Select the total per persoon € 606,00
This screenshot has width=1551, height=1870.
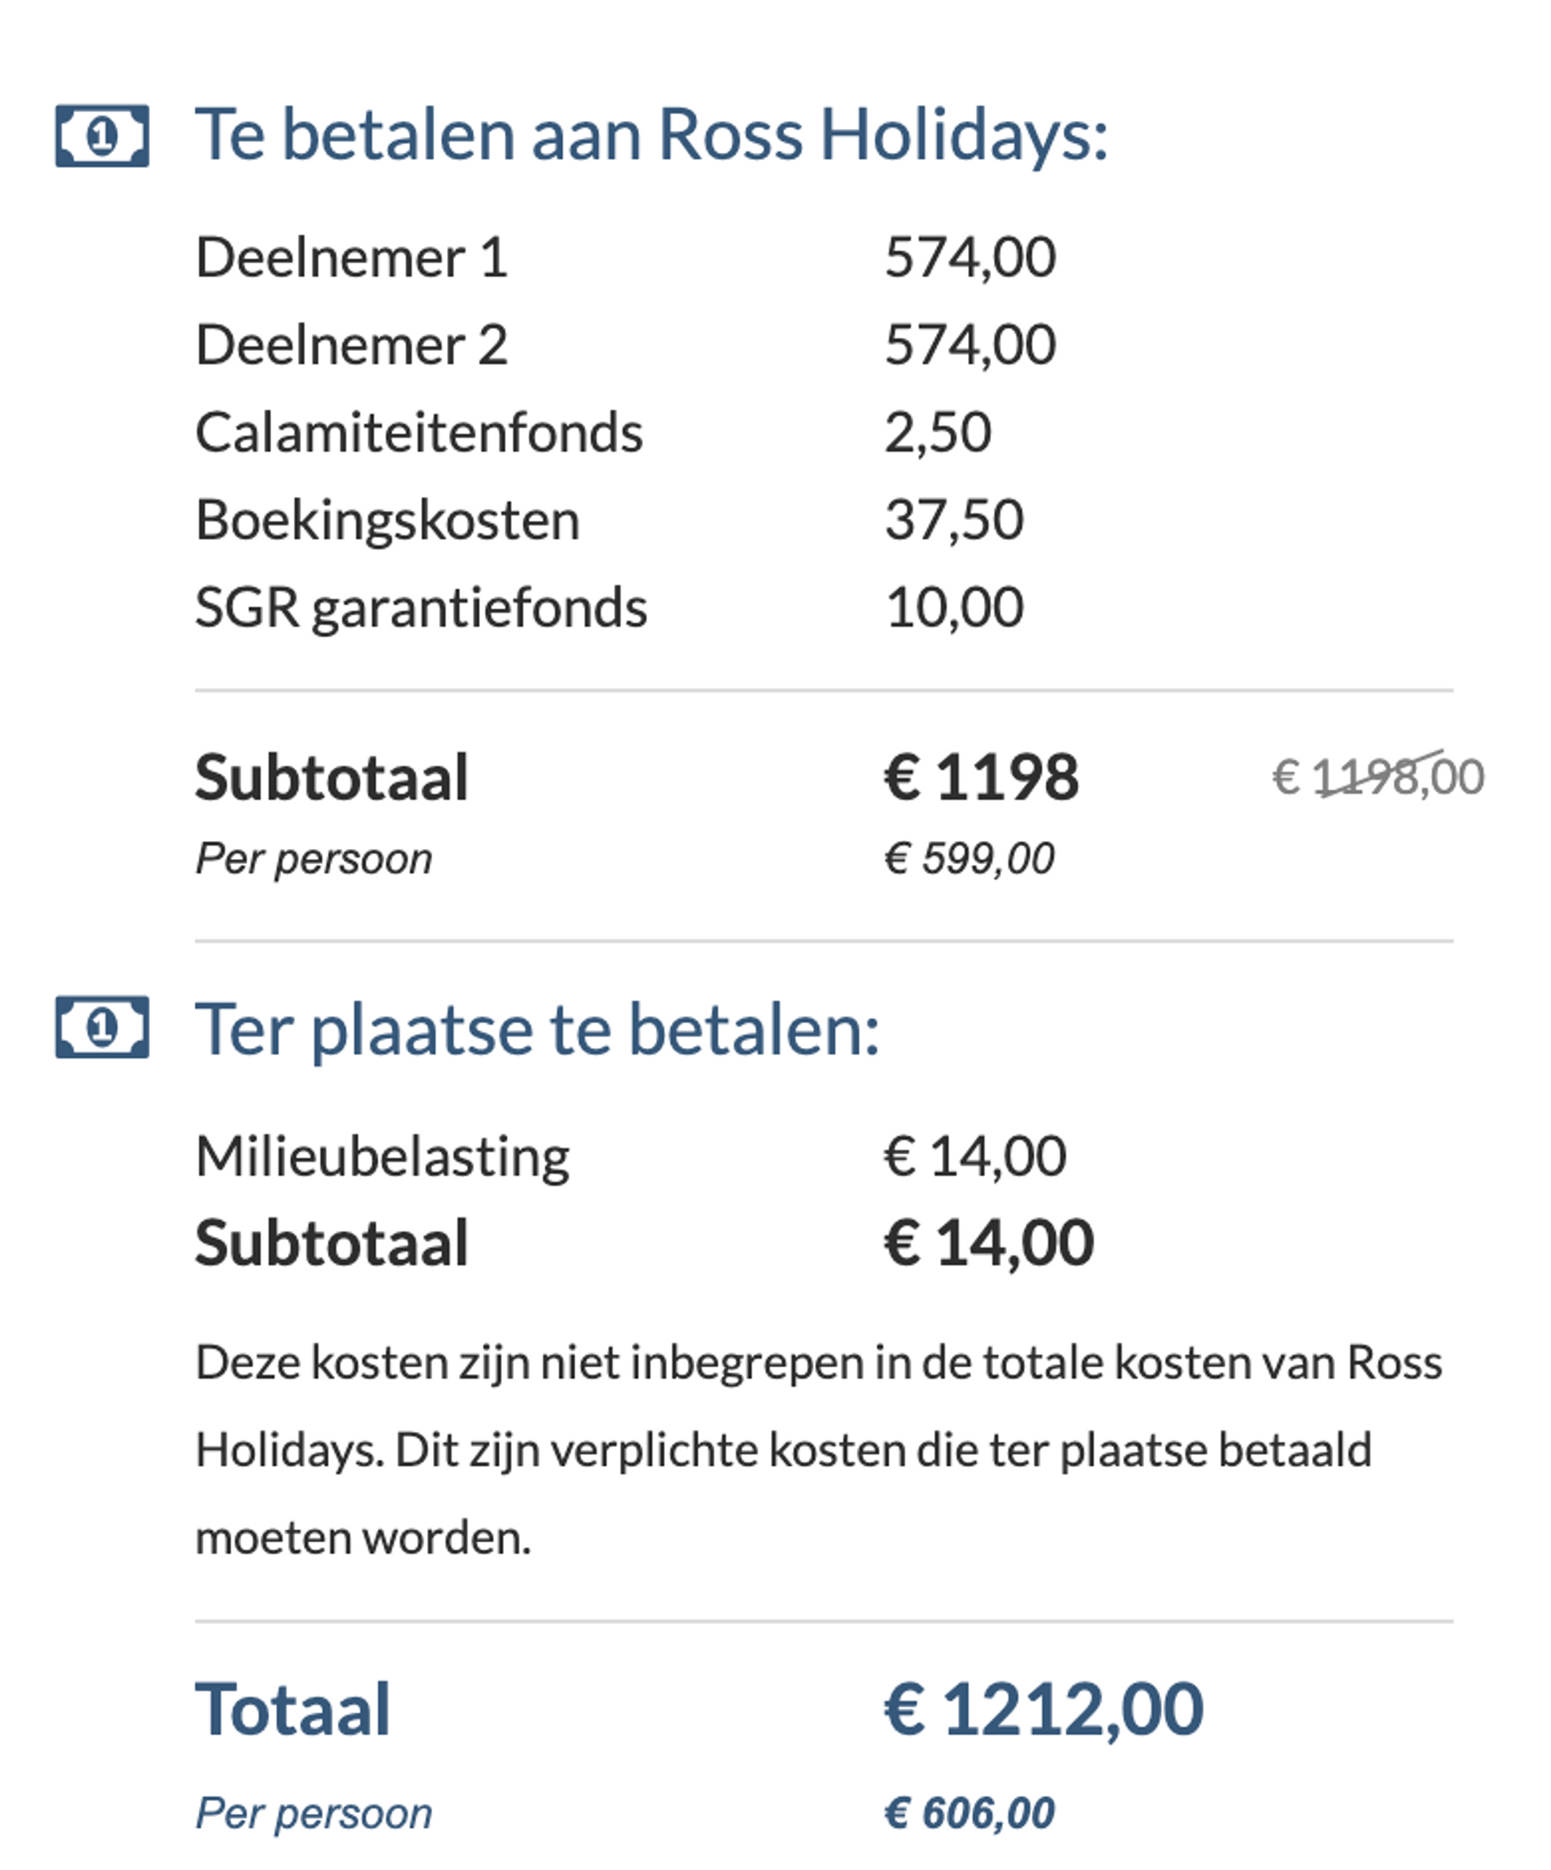coord(969,1813)
